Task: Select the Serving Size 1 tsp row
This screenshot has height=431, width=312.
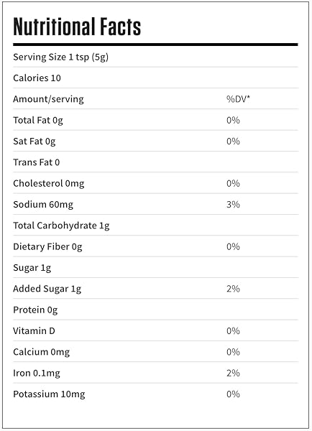Action: (155, 57)
